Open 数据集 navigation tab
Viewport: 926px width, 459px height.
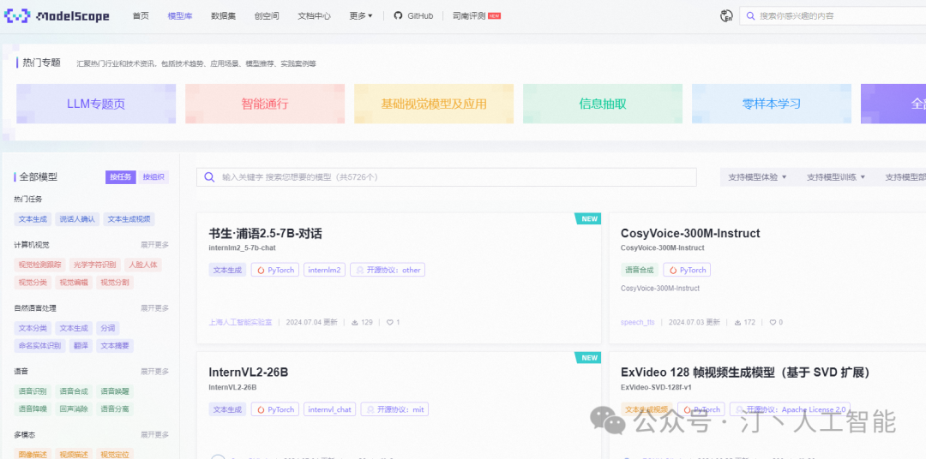click(x=223, y=16)
